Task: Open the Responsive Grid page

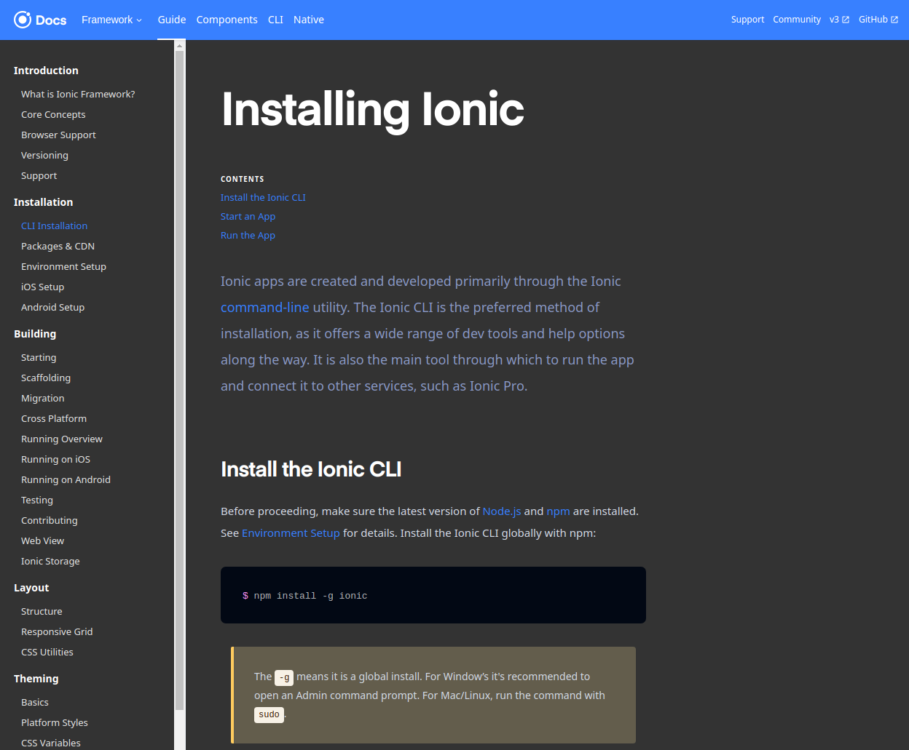Action: pyautogui.click(x=57, y=631)
